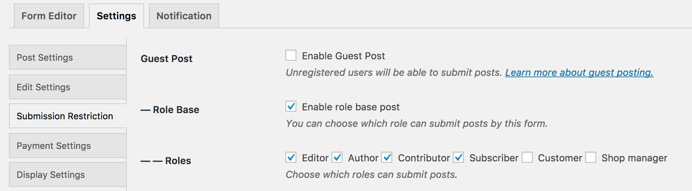
Task: Check the Shop manager role checkbox
Action: coord(591,157)
